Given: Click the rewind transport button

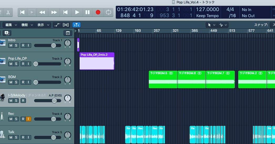Looking at the screenshot, I should [42, 12].
